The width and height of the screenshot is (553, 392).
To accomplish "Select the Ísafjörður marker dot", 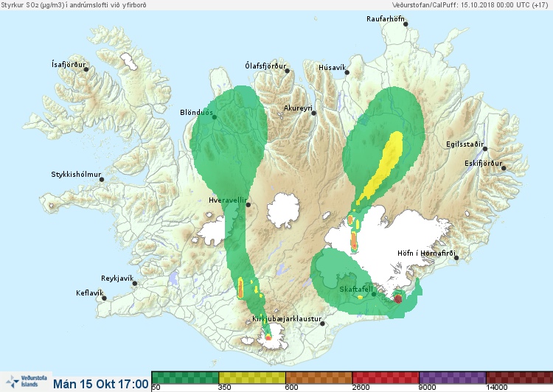I will (x=86, y=69).
